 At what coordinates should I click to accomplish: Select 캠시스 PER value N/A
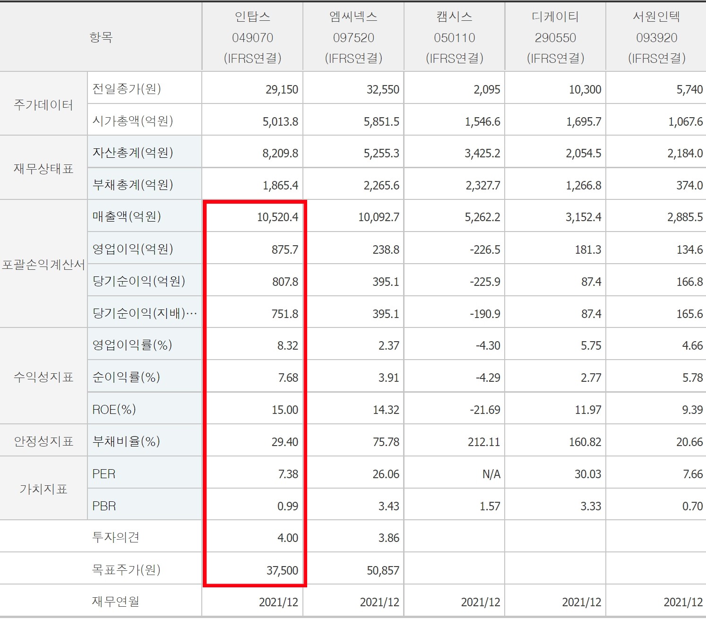[491, 474]
